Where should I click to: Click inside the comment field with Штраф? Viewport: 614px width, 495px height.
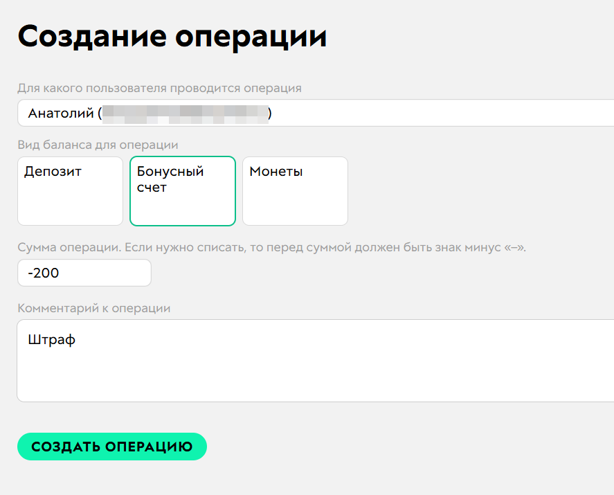point(311,360)
